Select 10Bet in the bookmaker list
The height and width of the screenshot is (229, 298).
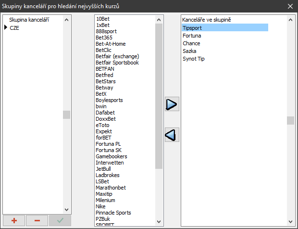tap(103, 19)
